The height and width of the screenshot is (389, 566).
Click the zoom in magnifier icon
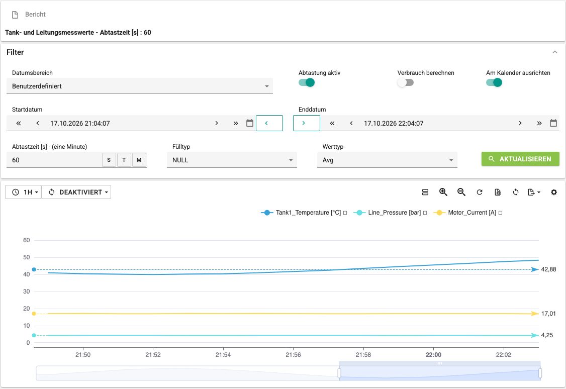coord(443,192)
